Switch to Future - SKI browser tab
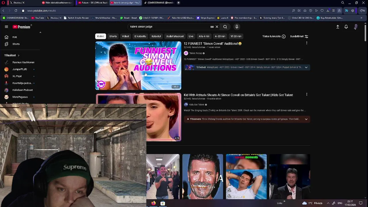This screenshot has height=207, width=368. pyautogui.click(x=93, y=3)
